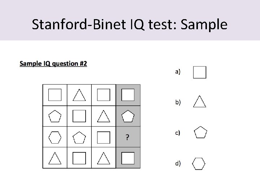Click the hexagon inside the puzzle grid

pyautogui.click(x=55, y=137)
